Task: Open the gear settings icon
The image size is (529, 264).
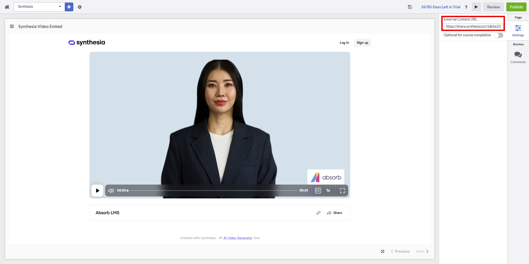Action: pyautogui.click(x=80, y=7)
